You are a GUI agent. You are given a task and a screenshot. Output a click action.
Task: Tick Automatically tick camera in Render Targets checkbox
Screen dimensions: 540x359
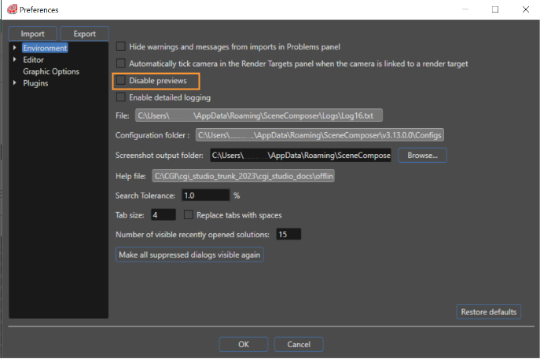tap(120, 64)
